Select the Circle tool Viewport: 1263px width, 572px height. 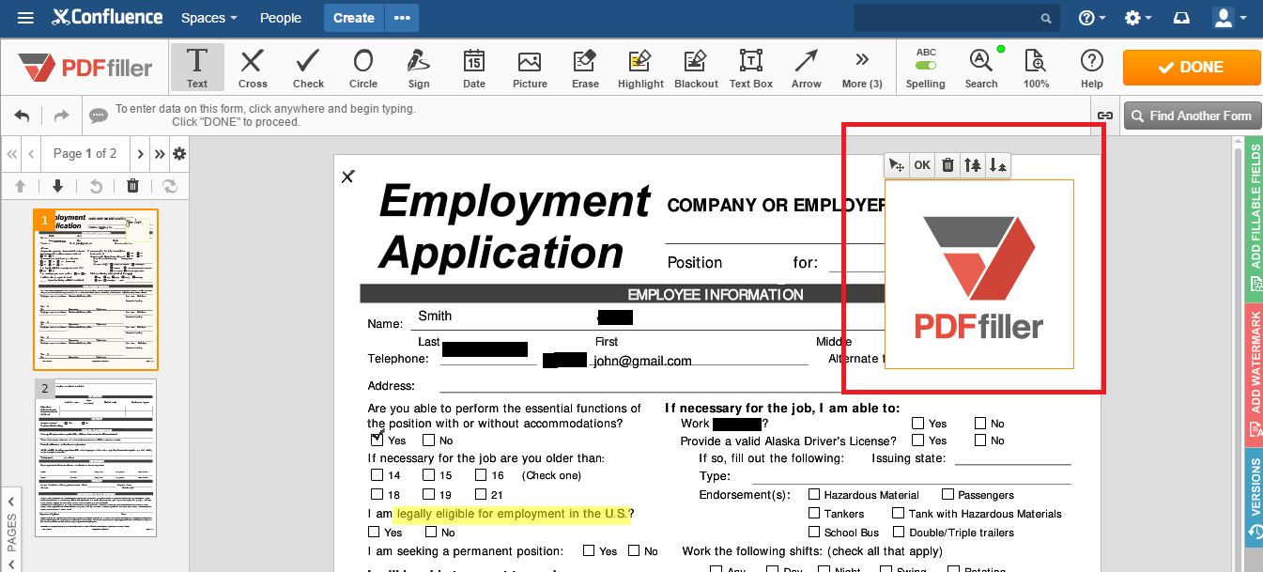click(x=363, y=67)
